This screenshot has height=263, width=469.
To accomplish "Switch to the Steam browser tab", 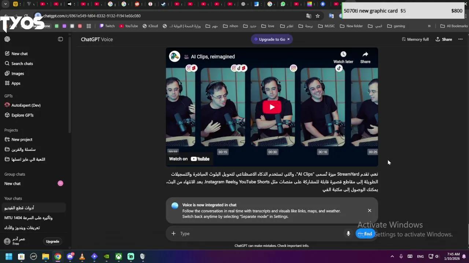I will tap(163, 4).
